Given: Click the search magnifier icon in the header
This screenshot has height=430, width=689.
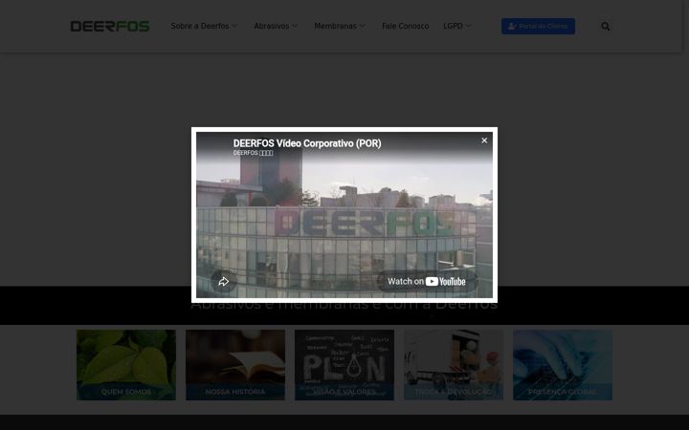Looking at the screenshot, I should coord(606,27).
